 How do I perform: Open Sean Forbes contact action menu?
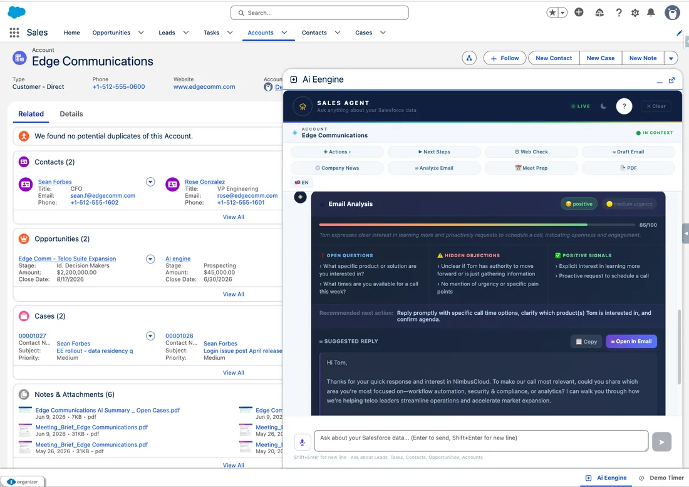coord(150,182)
